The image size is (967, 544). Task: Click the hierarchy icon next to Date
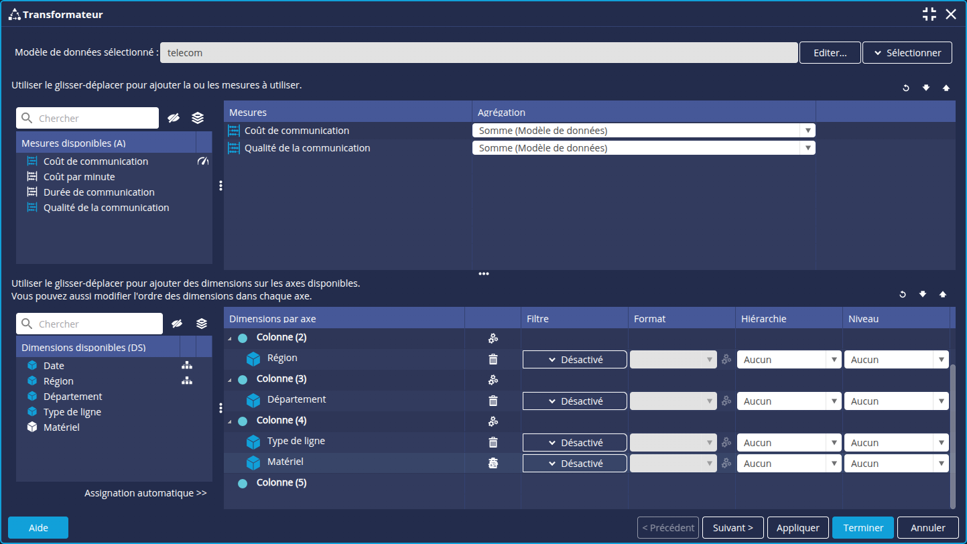click(x=187, y=366)
